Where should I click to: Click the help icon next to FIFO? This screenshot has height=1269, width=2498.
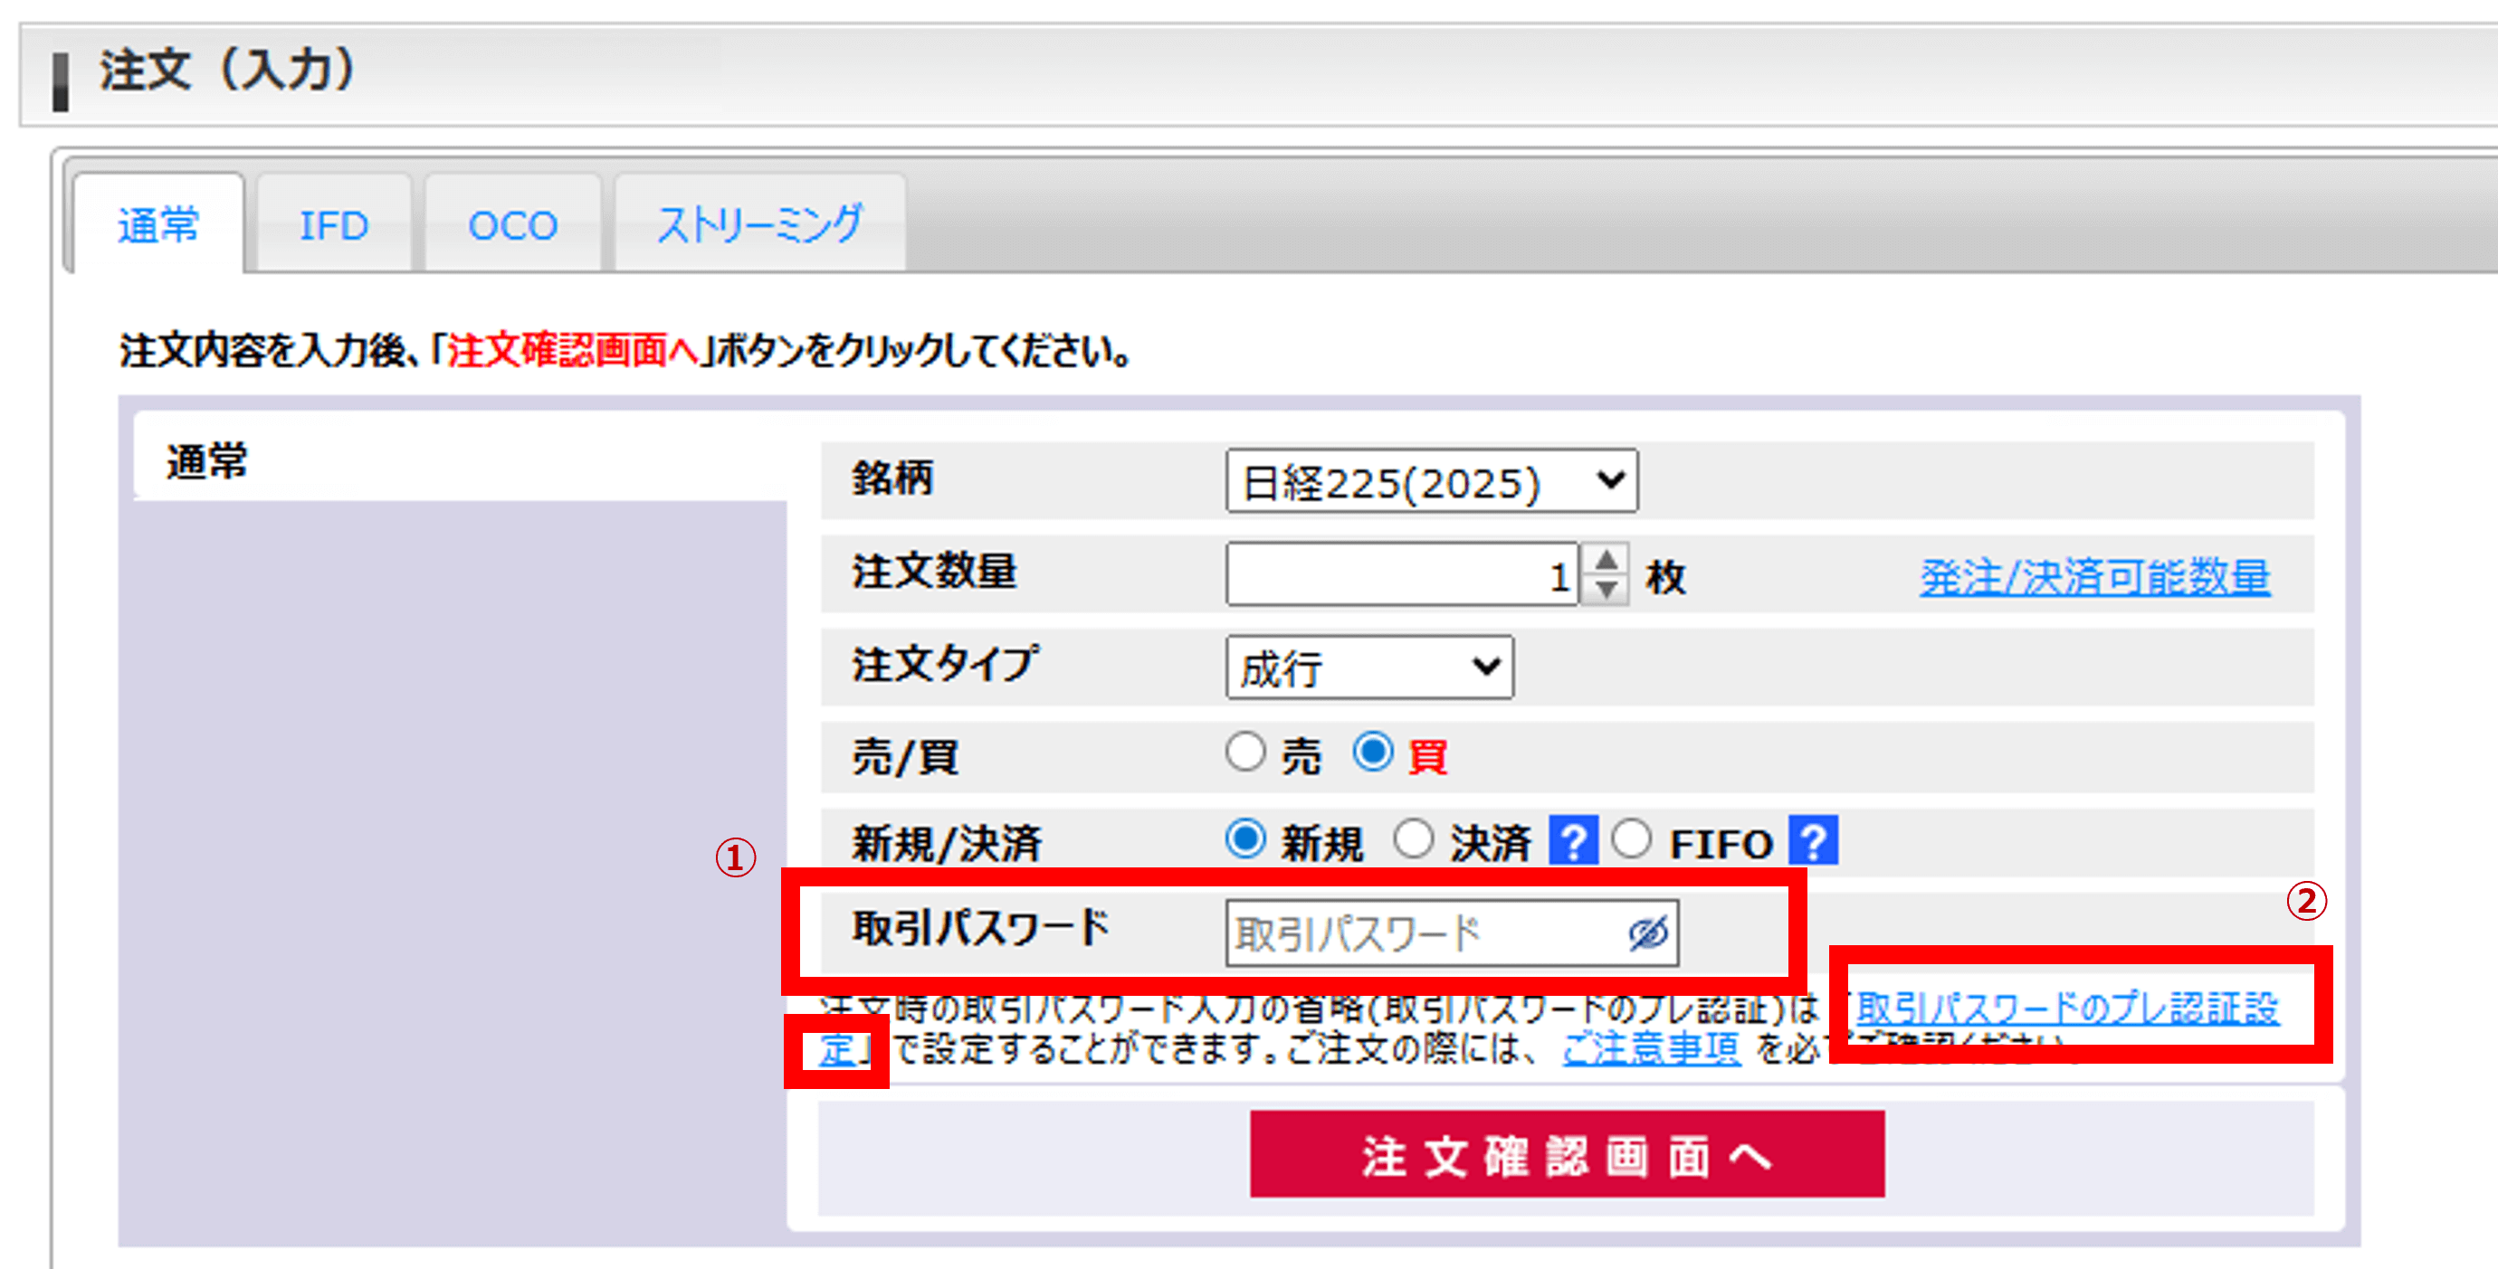coord(1812,841)
